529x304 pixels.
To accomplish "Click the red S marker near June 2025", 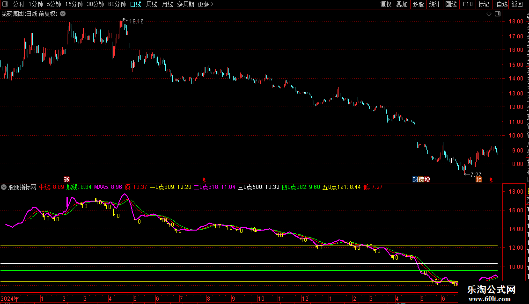I will tap(491, 180).
